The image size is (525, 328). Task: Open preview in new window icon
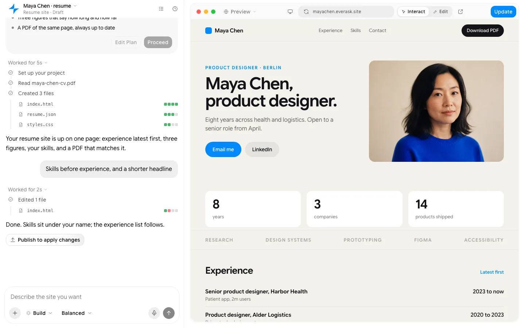460,12
